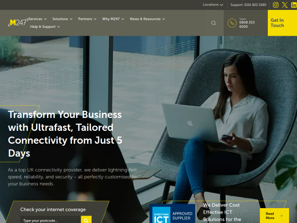297x223 pixels.
Task: Expand the Solutions menu chevron
Action: (71, 19)
